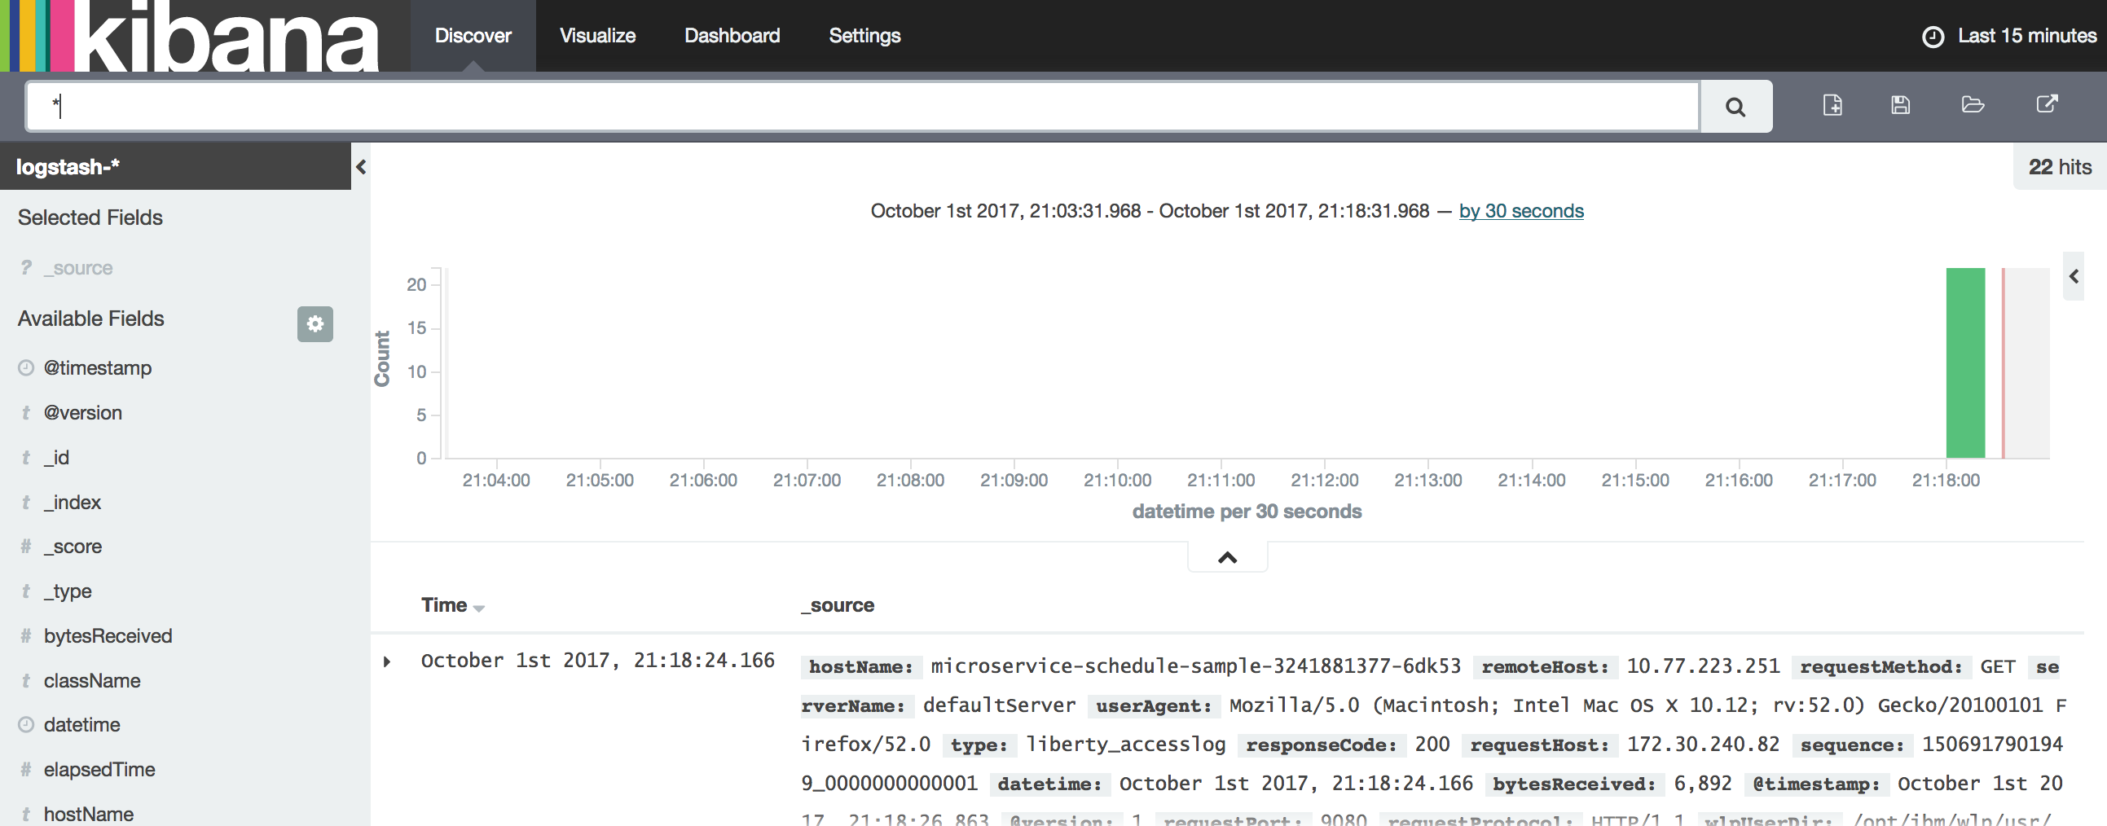
Task: Select the @version field
Action: (x=82, y=413)
